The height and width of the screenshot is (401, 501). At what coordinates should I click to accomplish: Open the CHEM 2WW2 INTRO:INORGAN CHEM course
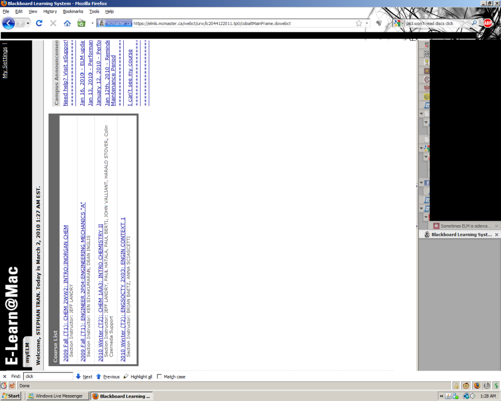(x=66, y=293)
